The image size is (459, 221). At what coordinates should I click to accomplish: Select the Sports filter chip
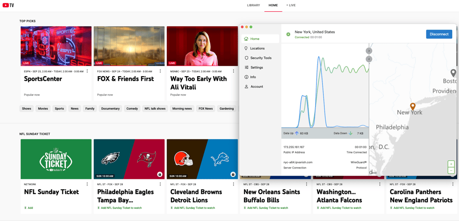tap(60, 108)
